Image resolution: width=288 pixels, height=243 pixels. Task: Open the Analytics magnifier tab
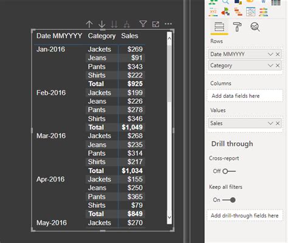click(255, 27)
